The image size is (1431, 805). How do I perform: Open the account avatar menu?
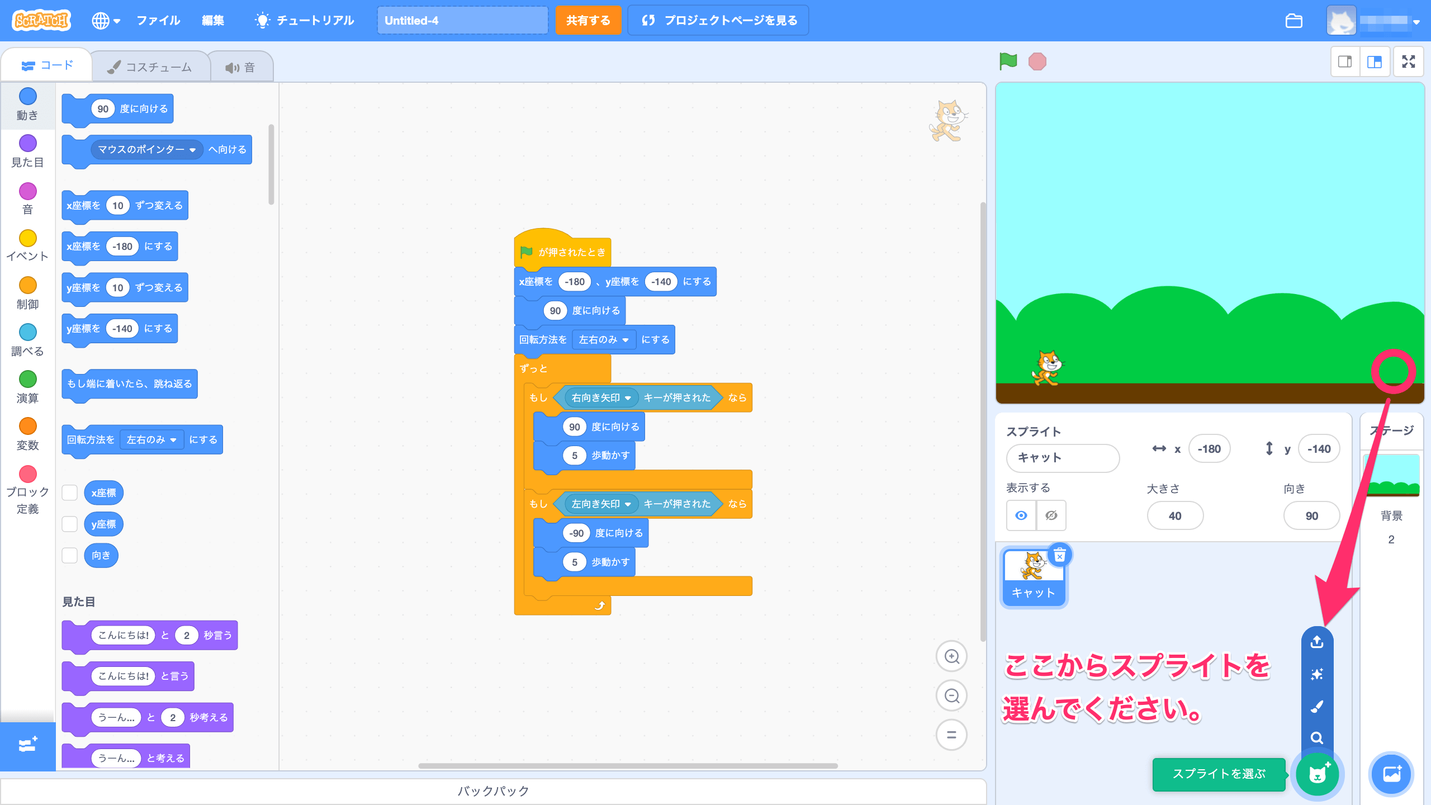(1341, 21)
